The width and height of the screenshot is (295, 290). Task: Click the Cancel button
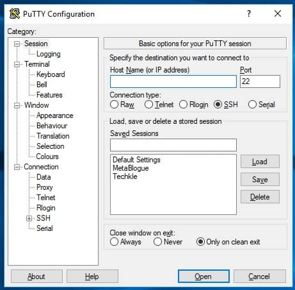pos(259,277)
